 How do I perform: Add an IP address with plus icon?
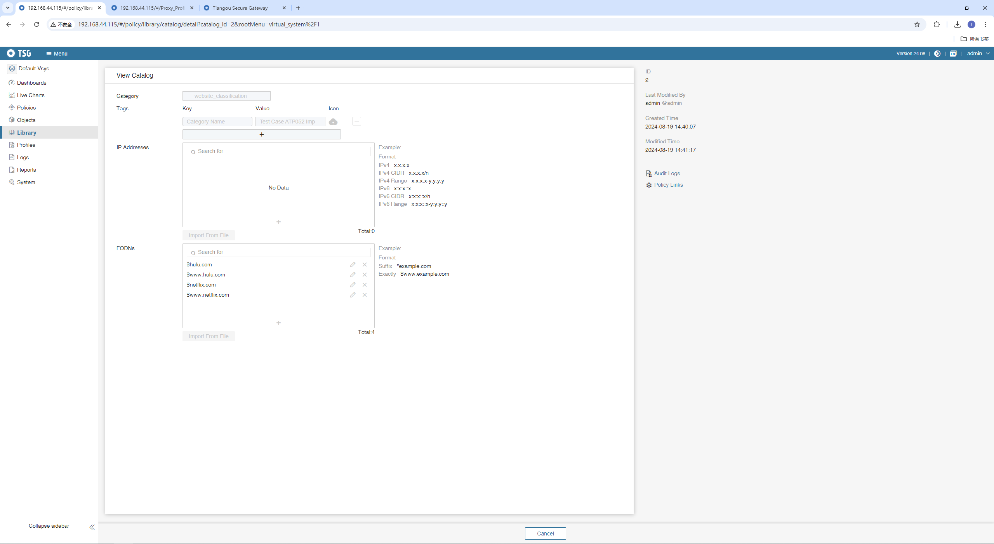(x=278, y=222)
